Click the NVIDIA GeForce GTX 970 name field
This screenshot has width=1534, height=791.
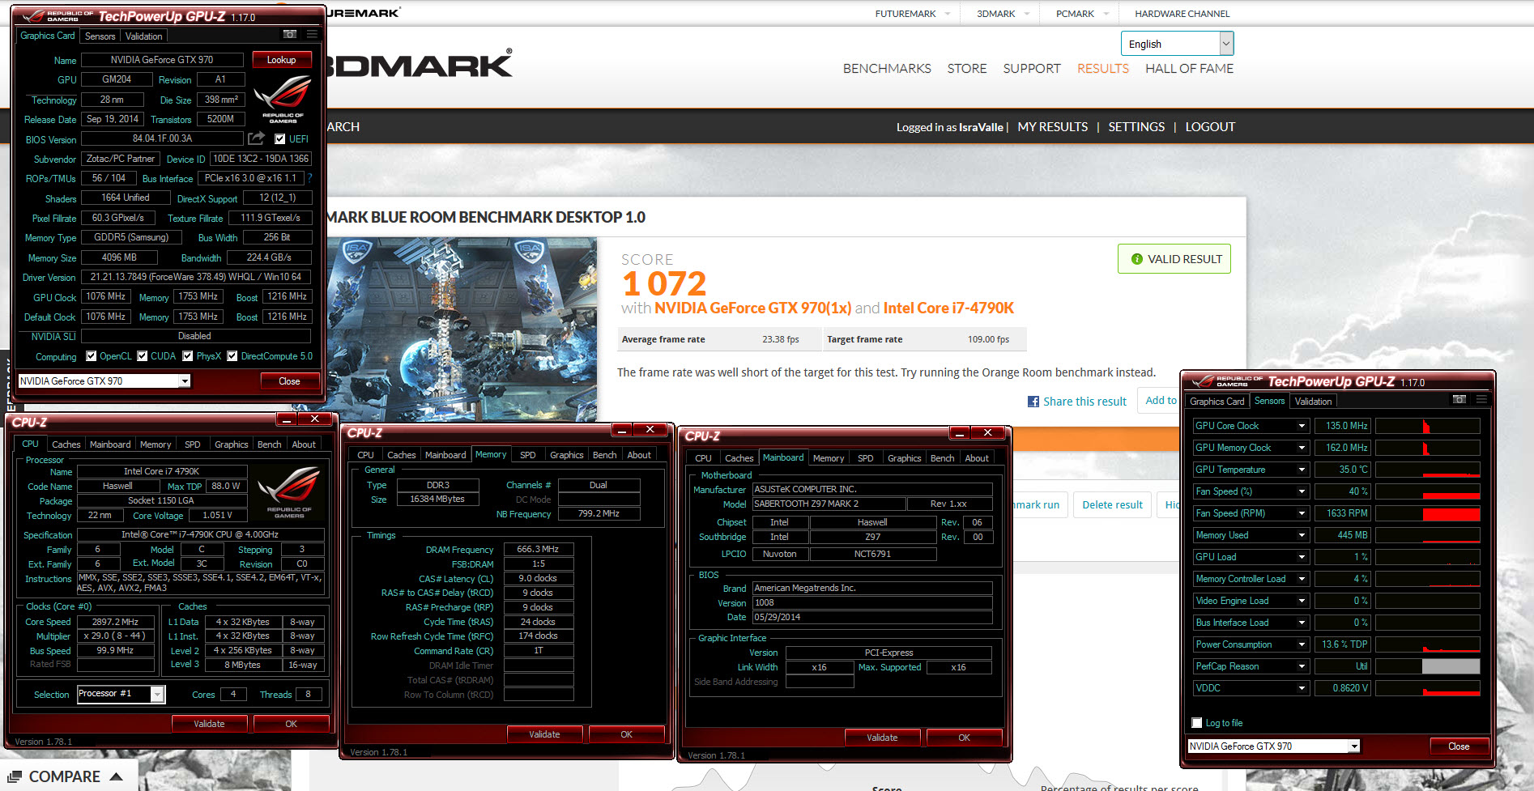[162, 60]
